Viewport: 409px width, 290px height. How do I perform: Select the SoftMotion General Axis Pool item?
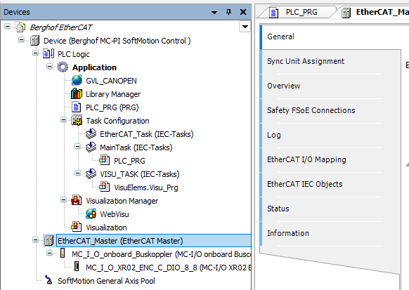point(106,281)
